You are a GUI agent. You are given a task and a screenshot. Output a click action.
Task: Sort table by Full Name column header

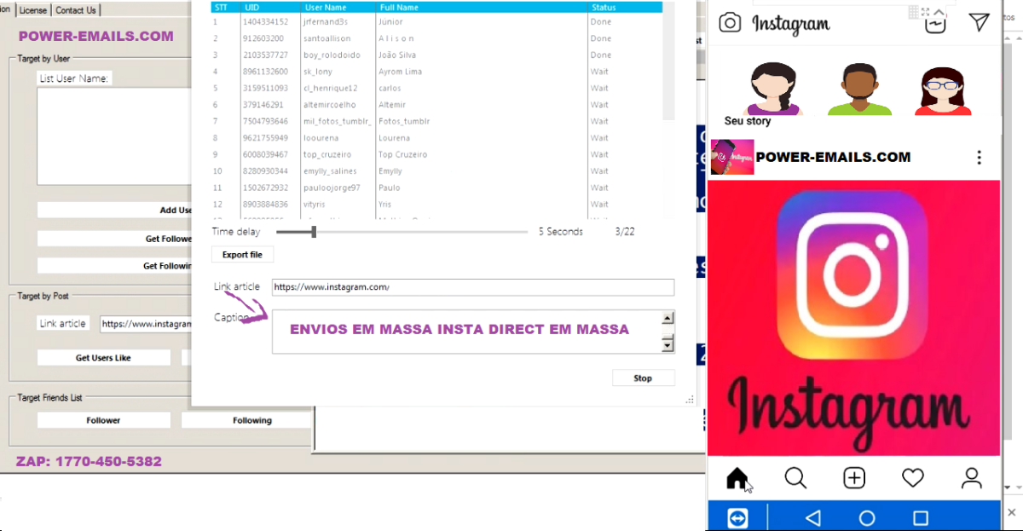[x=482, y=7]
